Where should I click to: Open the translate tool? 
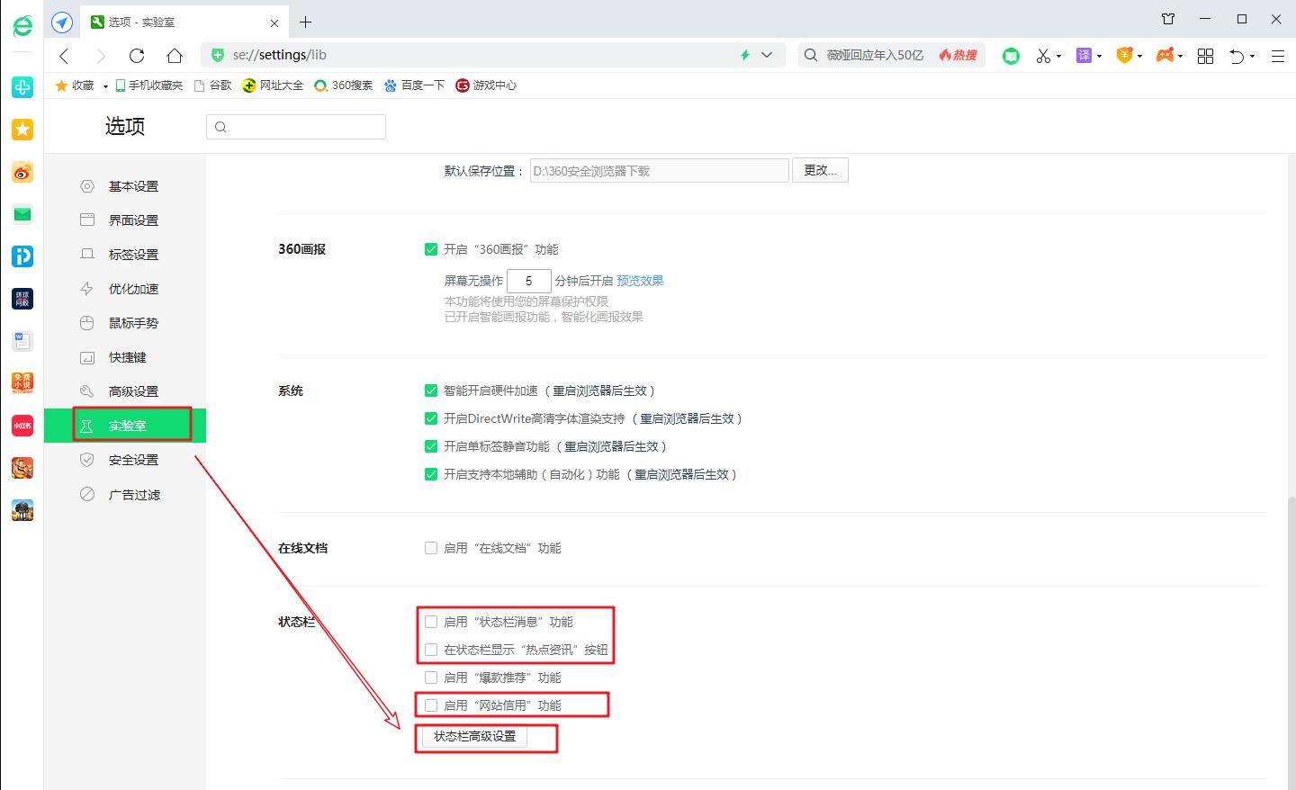pyautogui.click(x=1084, y=55)
